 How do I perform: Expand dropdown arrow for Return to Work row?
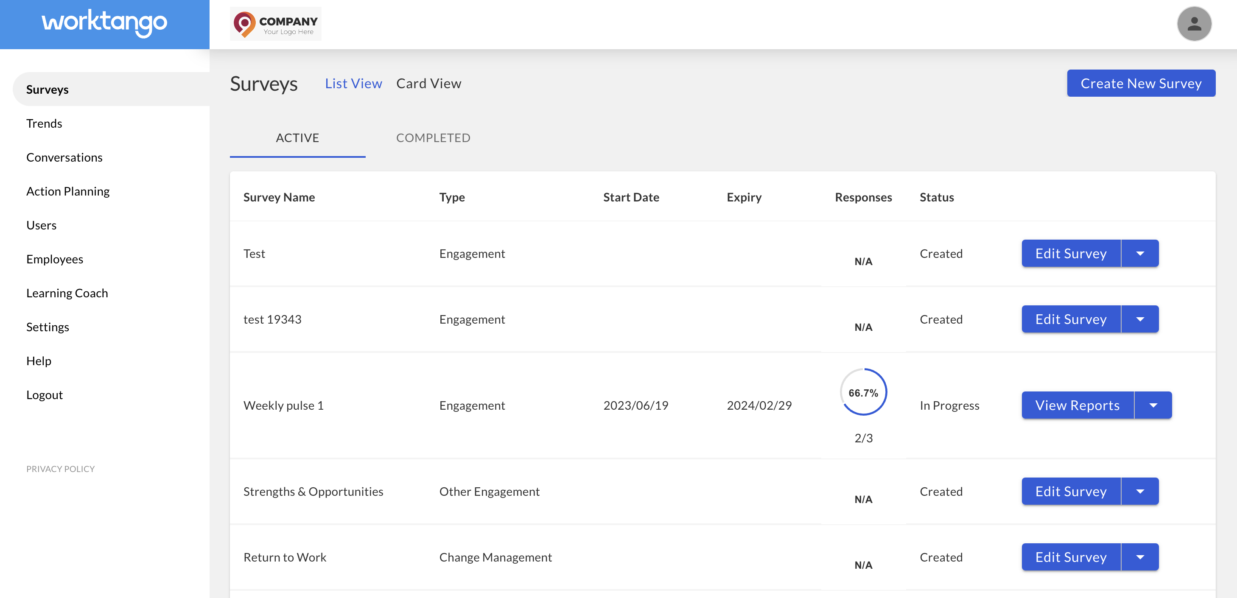1139,557
